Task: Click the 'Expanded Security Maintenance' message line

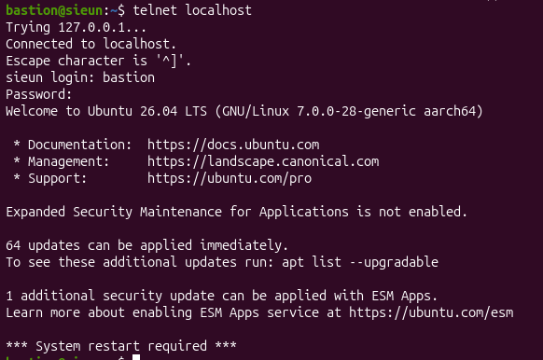Action: pyautogui.click(x=237, y=212)
